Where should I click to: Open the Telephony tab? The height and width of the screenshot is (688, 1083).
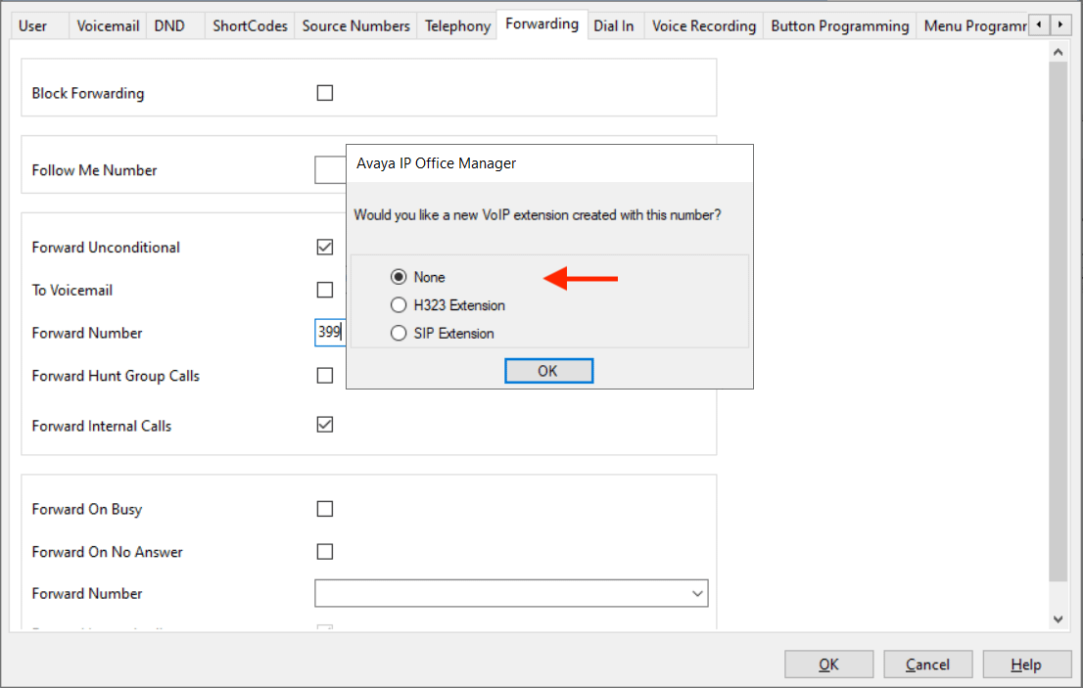click(457, 25)
